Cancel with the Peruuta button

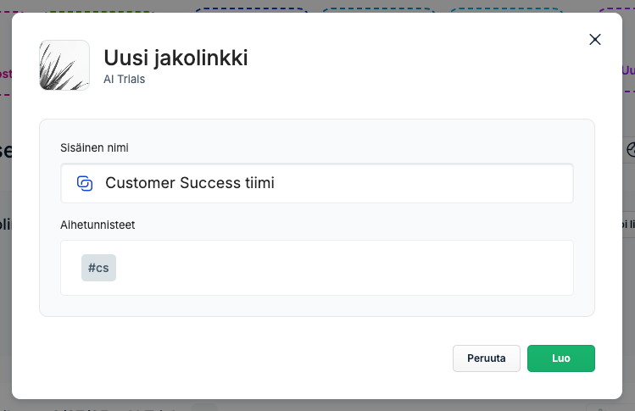pyautogui.click(x=487, y=358)
